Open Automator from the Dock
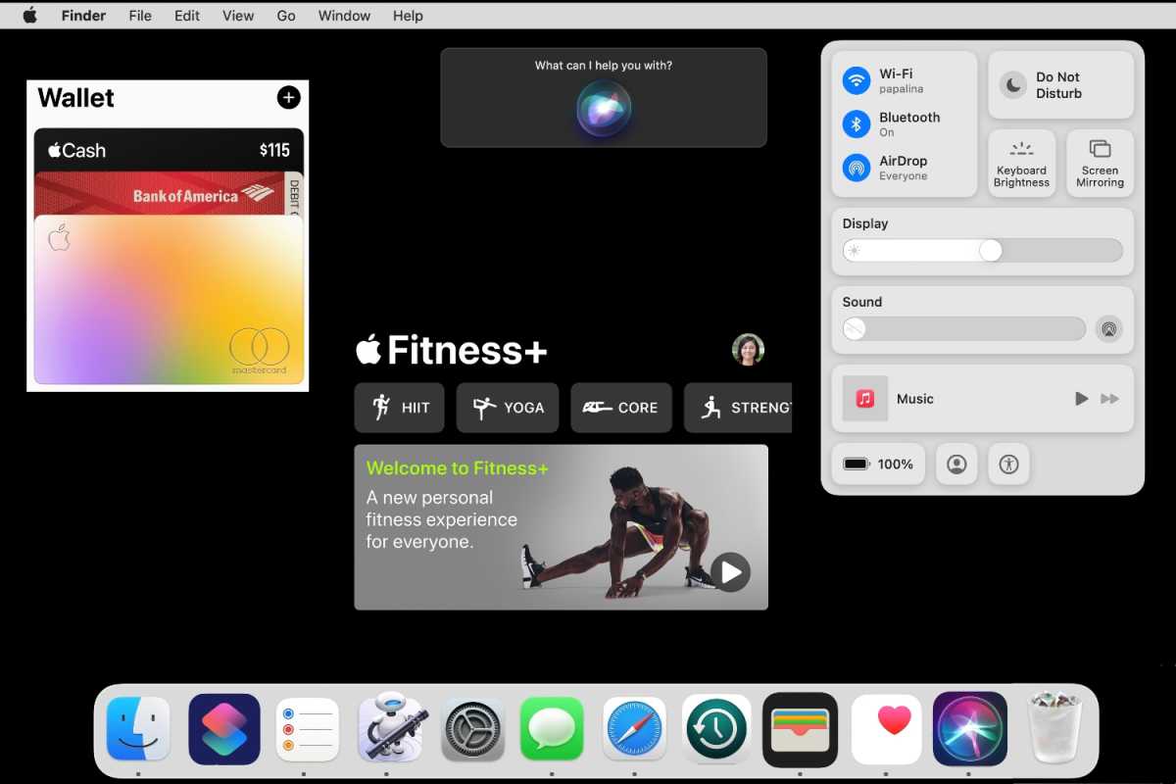Image resolution: width=1176 pixels, height=784 pixels. coord(391,729)
